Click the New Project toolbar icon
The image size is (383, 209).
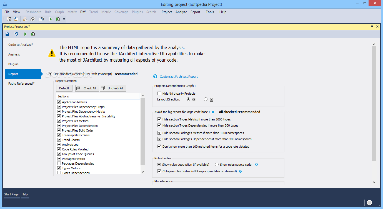(x=9, y=19)
